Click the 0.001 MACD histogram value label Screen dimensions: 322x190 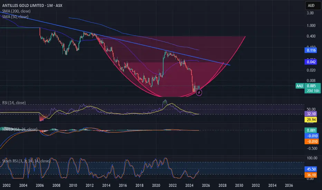coord(311,130)
